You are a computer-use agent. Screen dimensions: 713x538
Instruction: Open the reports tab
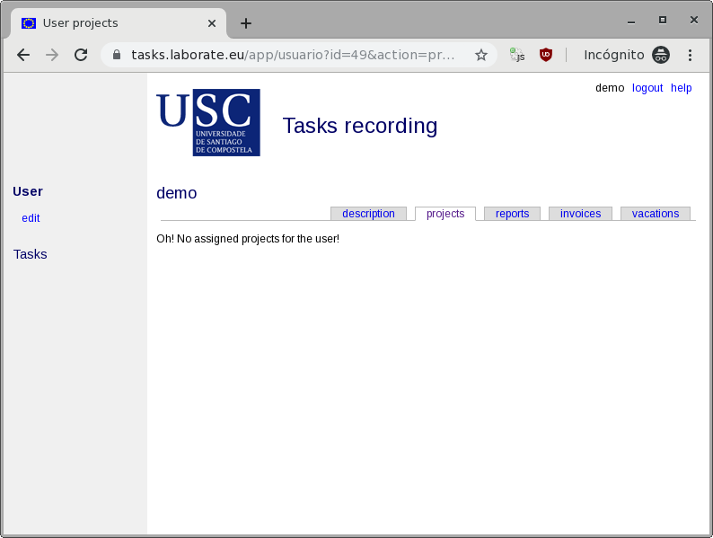click(512, 214)
